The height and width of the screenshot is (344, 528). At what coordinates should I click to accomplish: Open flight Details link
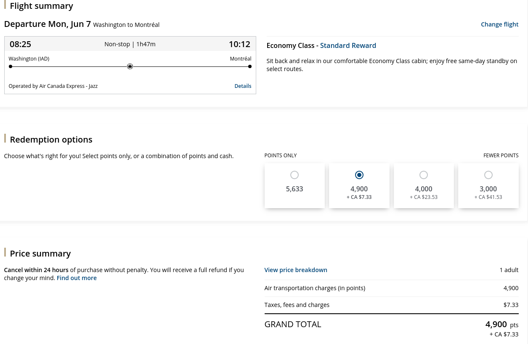(243, 86)
